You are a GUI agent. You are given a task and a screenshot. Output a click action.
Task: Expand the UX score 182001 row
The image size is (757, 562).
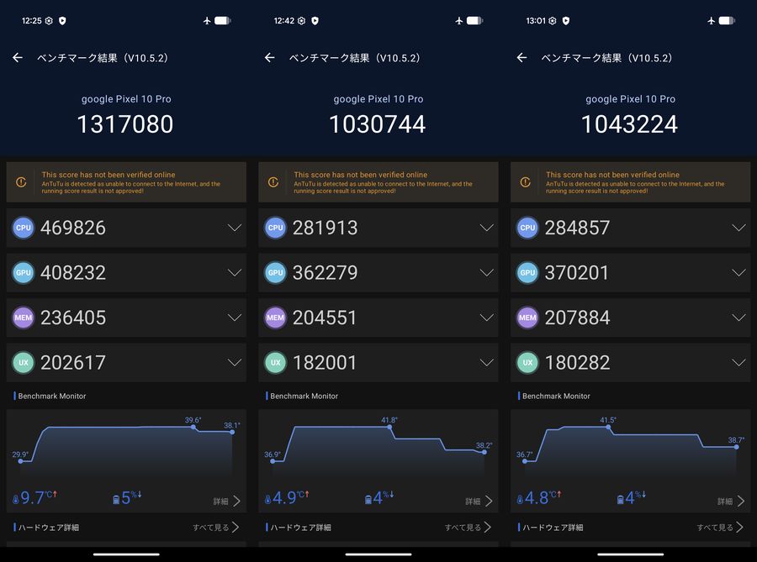487,362
